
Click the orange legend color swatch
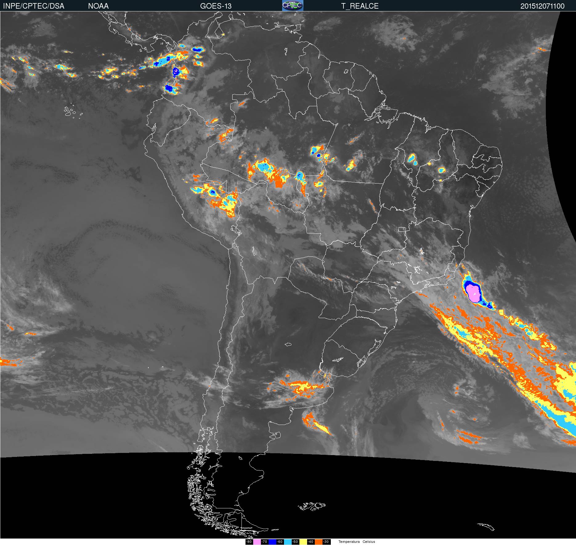(x=318, y=542)
